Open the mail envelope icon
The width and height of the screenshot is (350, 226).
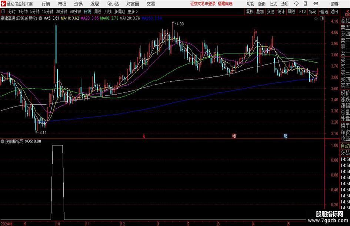coord(316,4)
